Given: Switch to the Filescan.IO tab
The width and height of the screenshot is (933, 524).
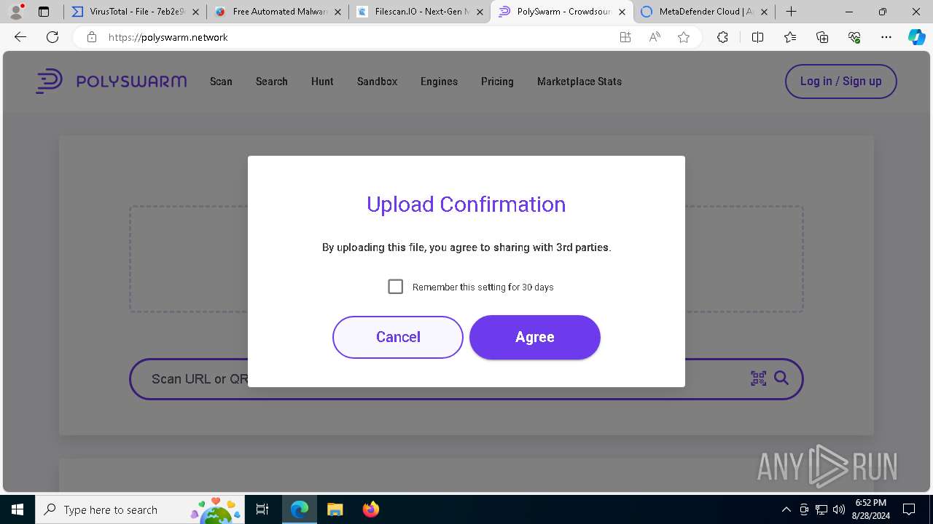Looking at the screenshot, I should pyautogui.click(x=419, y=12).
